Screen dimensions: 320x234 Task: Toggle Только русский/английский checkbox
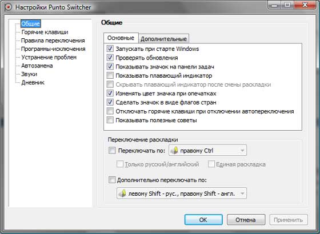point(120,164)
